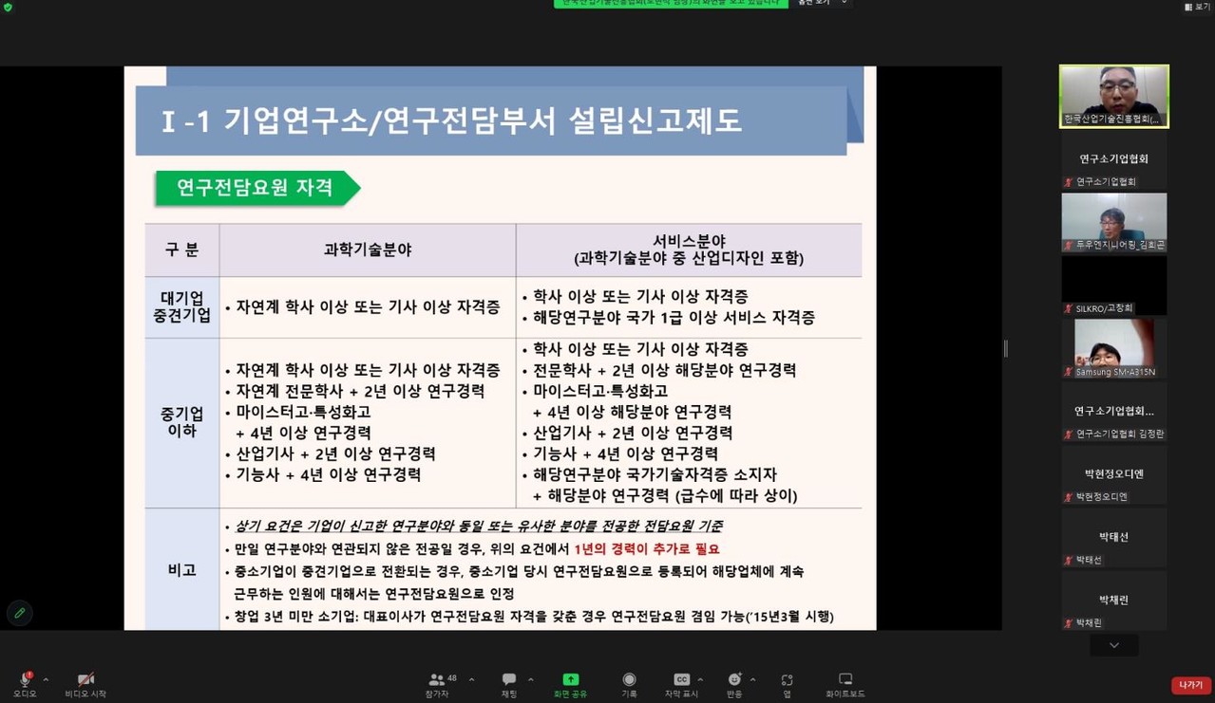
Task: Click table header 구 분
Action: point(181,250)
